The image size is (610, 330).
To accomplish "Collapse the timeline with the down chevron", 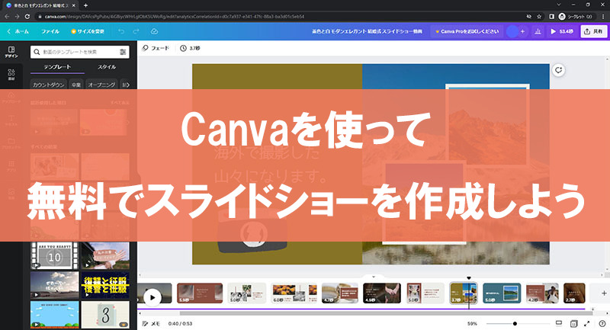I will (x=374, y=277).
